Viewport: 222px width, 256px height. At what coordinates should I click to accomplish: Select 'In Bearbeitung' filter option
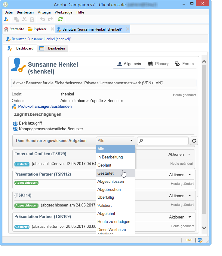116,157
